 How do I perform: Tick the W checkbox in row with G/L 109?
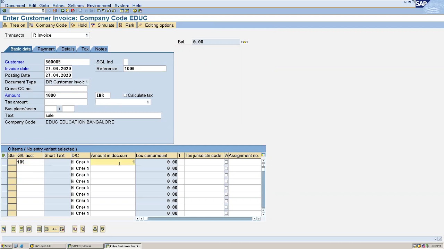pos(226,162)
